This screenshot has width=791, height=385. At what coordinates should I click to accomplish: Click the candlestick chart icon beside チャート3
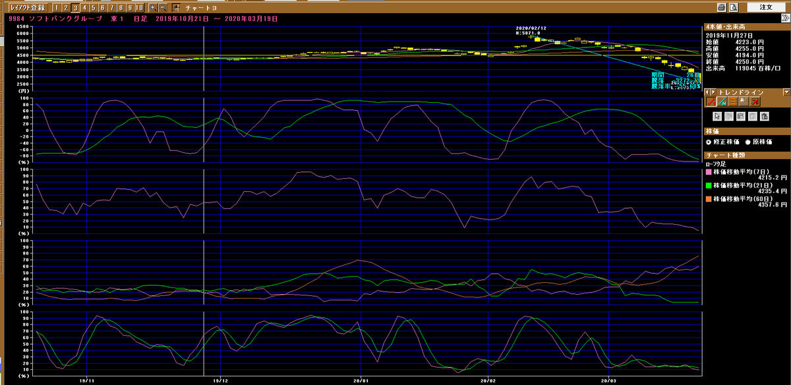point(177,8)
